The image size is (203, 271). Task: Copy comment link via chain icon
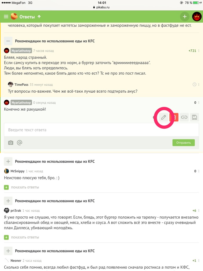point(184,117)
